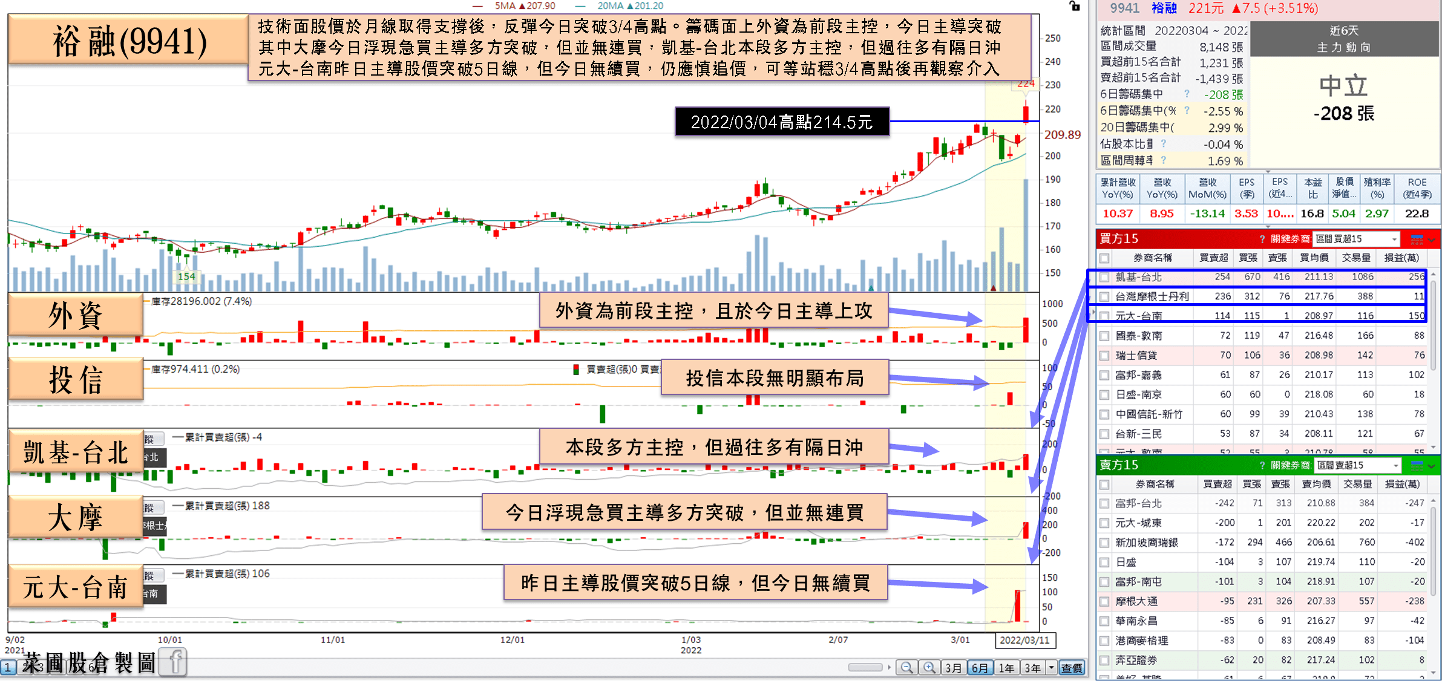Viewport: 1442px width, 695px height.
Task: Click the horizontal chart scroll slider
Action: (865, 667)
